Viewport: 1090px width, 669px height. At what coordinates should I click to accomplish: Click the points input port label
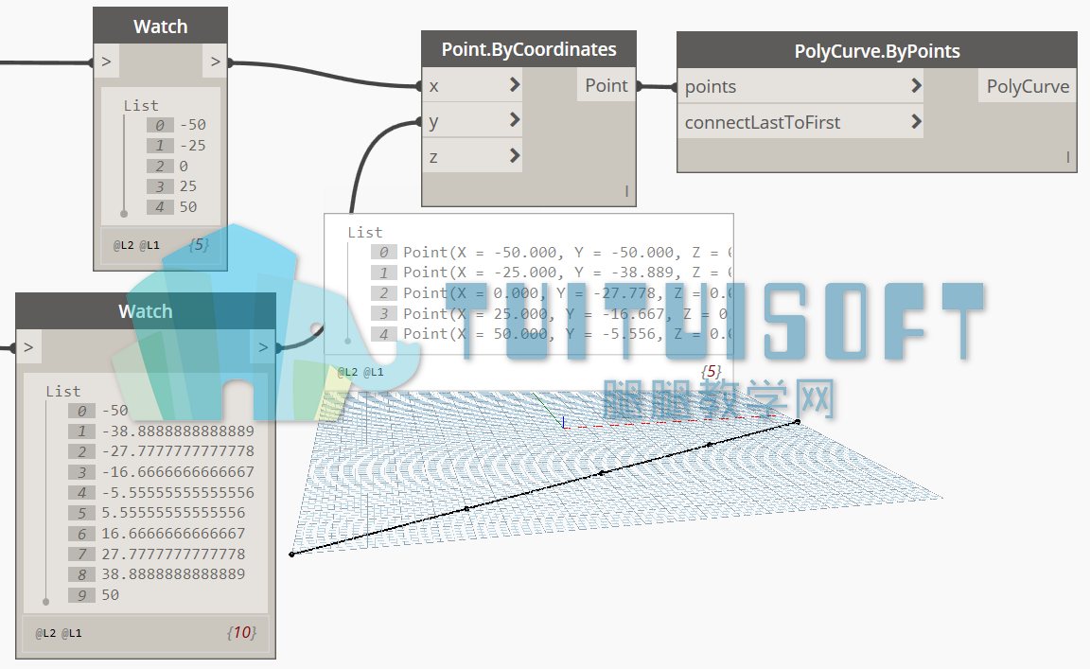pyautogui.click(x=711, y=87)
